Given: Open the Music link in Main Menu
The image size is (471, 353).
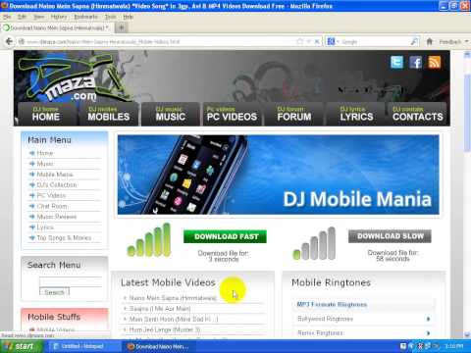Looking at the screenshot, I should tap(45, 164).
